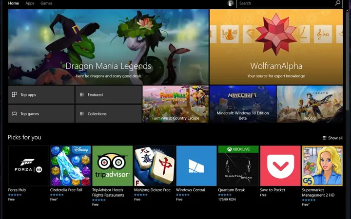This screenshot has height=219, width=351.
Task: Browse the Featured section
Action: [x=108, y=95]
